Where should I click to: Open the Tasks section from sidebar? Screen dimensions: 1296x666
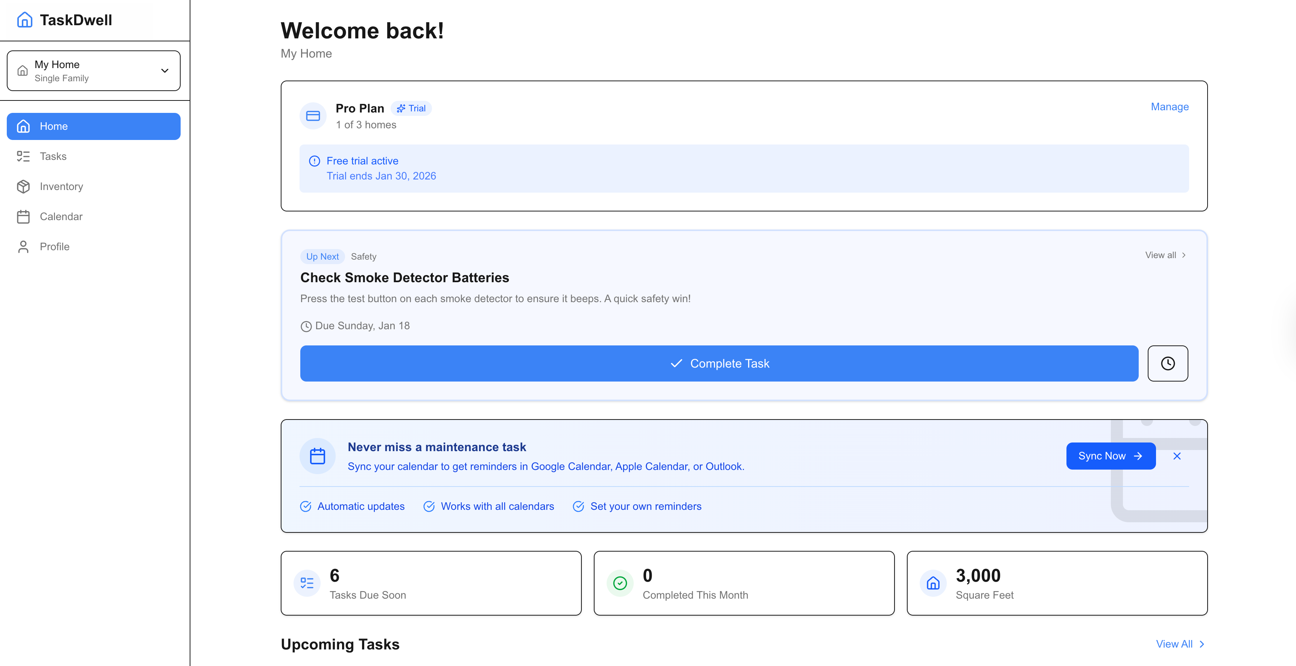[53, 156]
